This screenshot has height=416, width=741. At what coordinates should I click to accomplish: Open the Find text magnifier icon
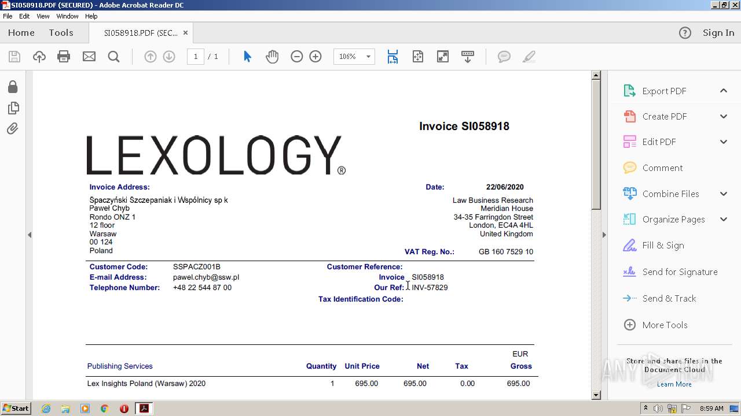coord(114,57)
